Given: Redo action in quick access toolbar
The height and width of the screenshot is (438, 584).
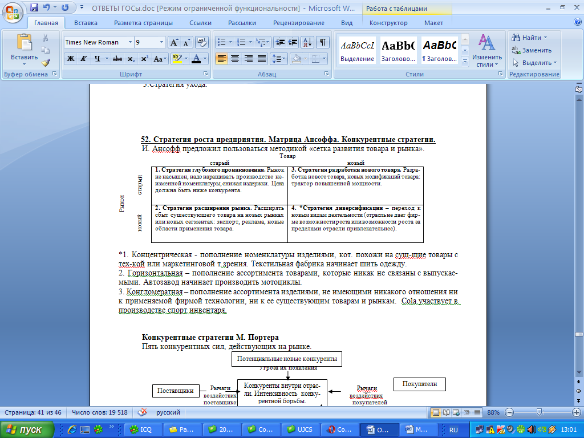Looking at the screenshot, I should point(65,7).
